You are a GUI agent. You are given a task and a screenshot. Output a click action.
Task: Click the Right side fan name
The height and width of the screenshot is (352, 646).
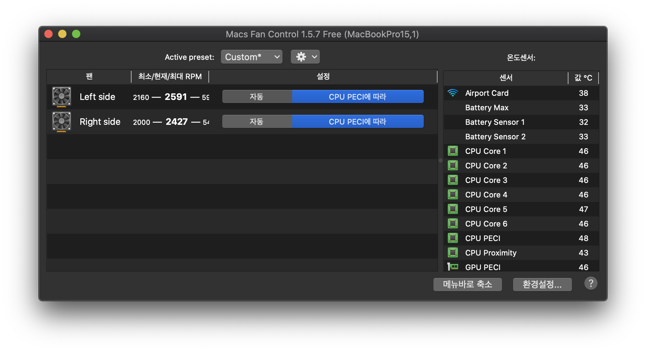(100, 122)
